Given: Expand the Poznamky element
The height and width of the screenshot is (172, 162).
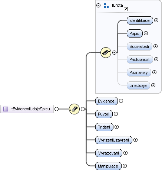Looking at the screenshot, I should 154,72.
